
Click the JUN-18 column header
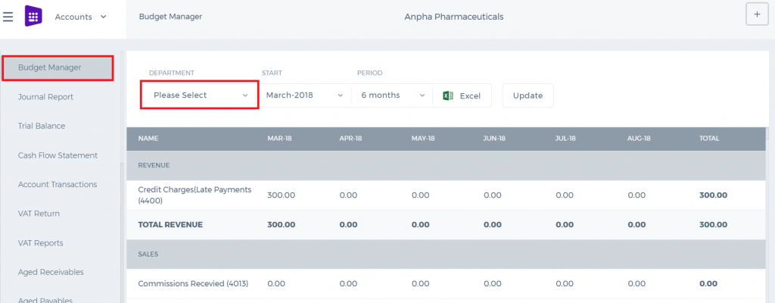tap(494, 139)
